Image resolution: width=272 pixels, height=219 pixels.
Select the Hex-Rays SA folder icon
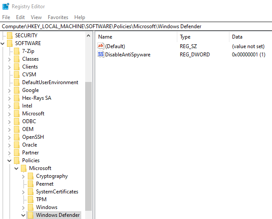17,98
